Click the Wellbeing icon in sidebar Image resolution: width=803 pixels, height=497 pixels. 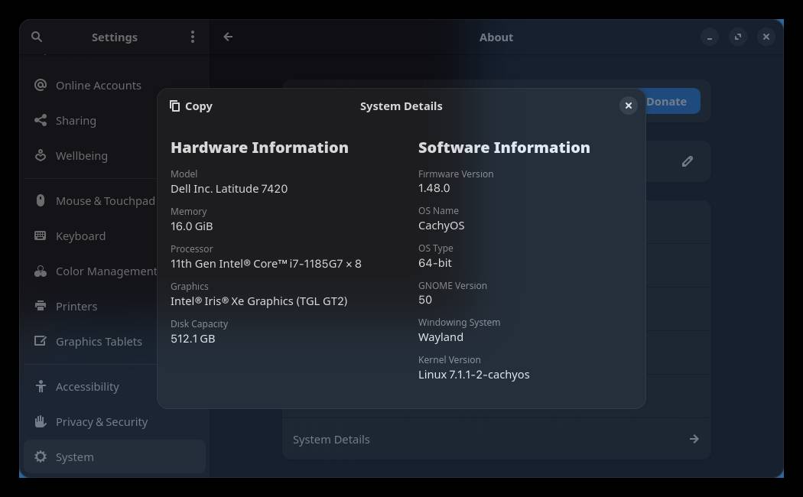click(x=41, y=155)
